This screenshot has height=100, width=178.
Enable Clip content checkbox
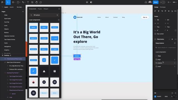coord(155,34)
